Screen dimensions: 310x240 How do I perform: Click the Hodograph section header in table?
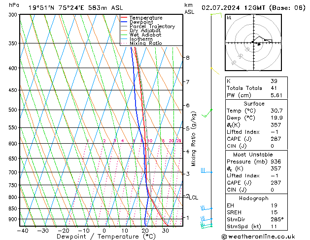click(254, 198)
